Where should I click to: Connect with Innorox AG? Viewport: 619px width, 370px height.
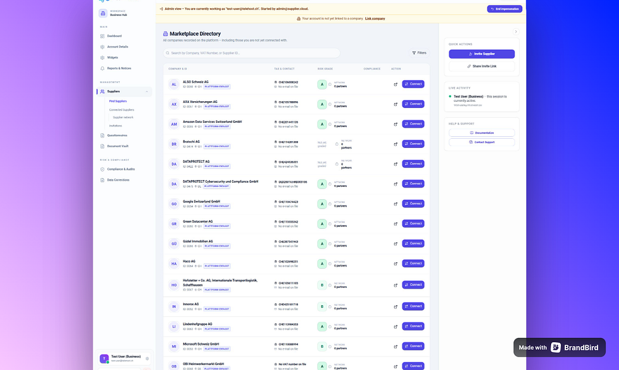tap(413, 306)
